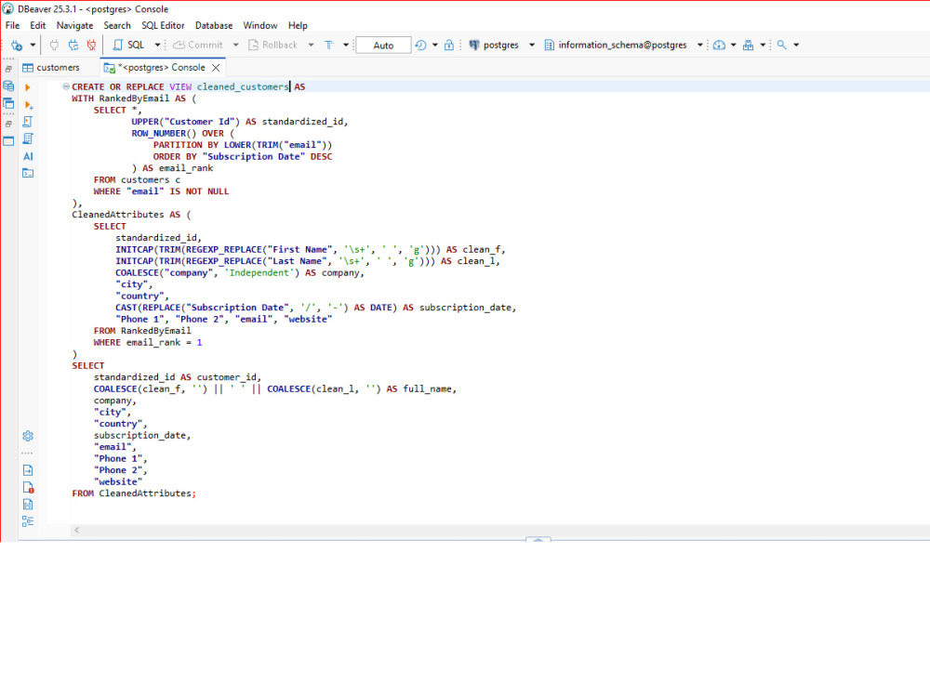Click the results panel show handle
This screenshot has height=697, width=930.
tap(538, 539)
